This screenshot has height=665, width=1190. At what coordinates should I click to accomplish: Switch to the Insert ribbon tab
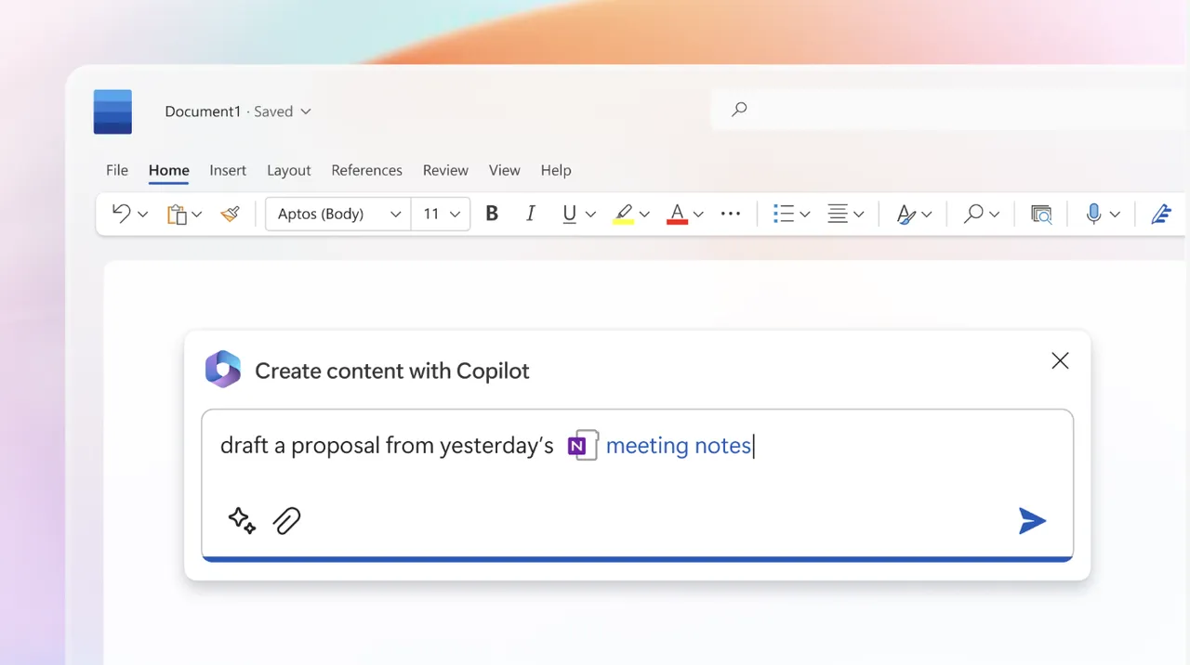[228, 170]
